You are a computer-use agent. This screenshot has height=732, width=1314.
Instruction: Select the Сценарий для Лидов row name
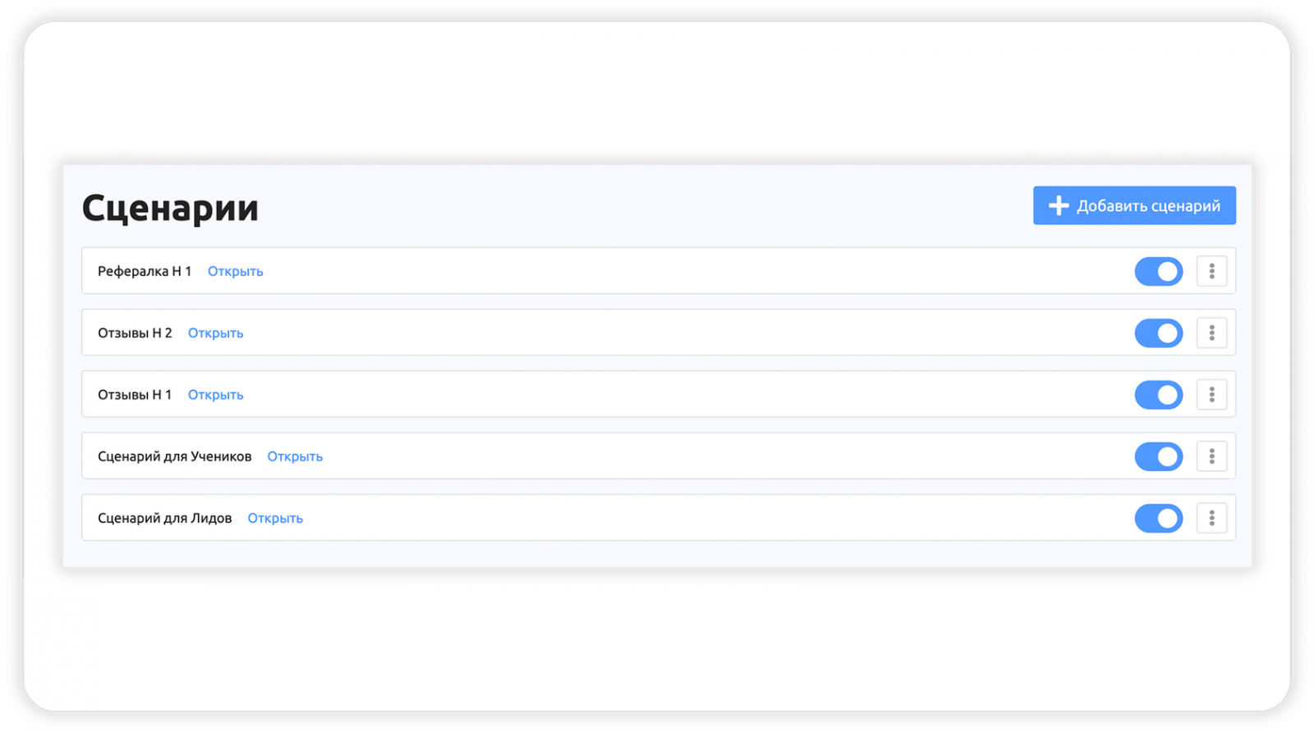164,519
